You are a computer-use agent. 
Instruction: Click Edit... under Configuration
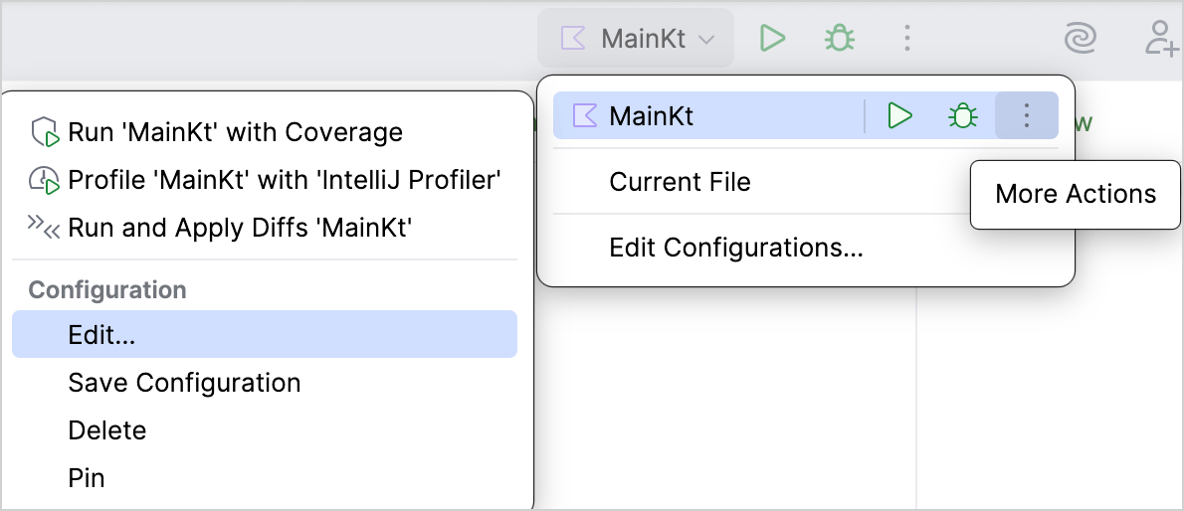pos(265,334)
